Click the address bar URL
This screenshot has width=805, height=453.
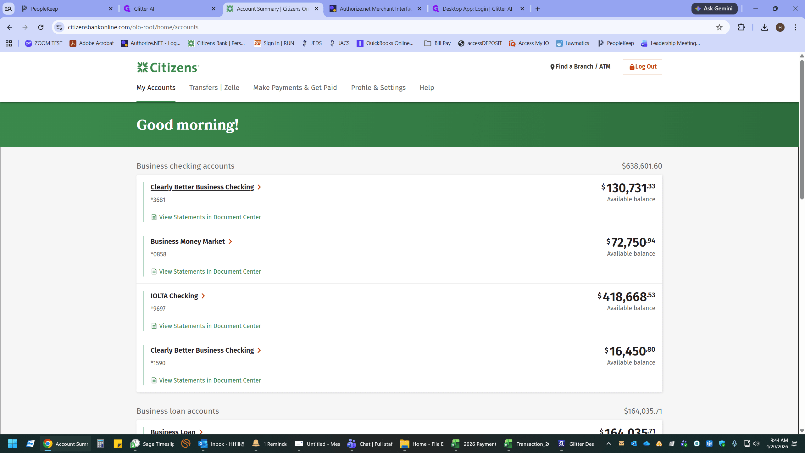click(133, 27)
